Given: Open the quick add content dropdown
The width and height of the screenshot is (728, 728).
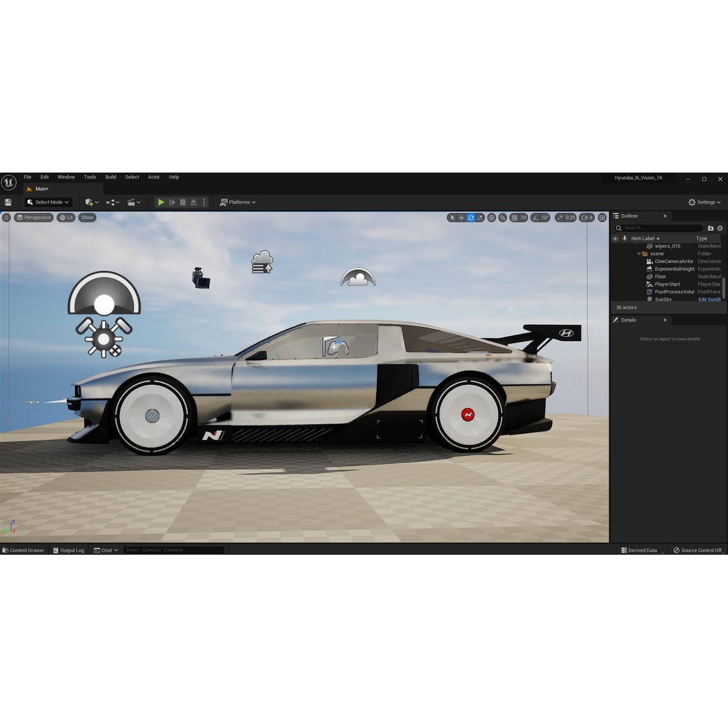Looking at the screenshot, I should click(92, 202).
